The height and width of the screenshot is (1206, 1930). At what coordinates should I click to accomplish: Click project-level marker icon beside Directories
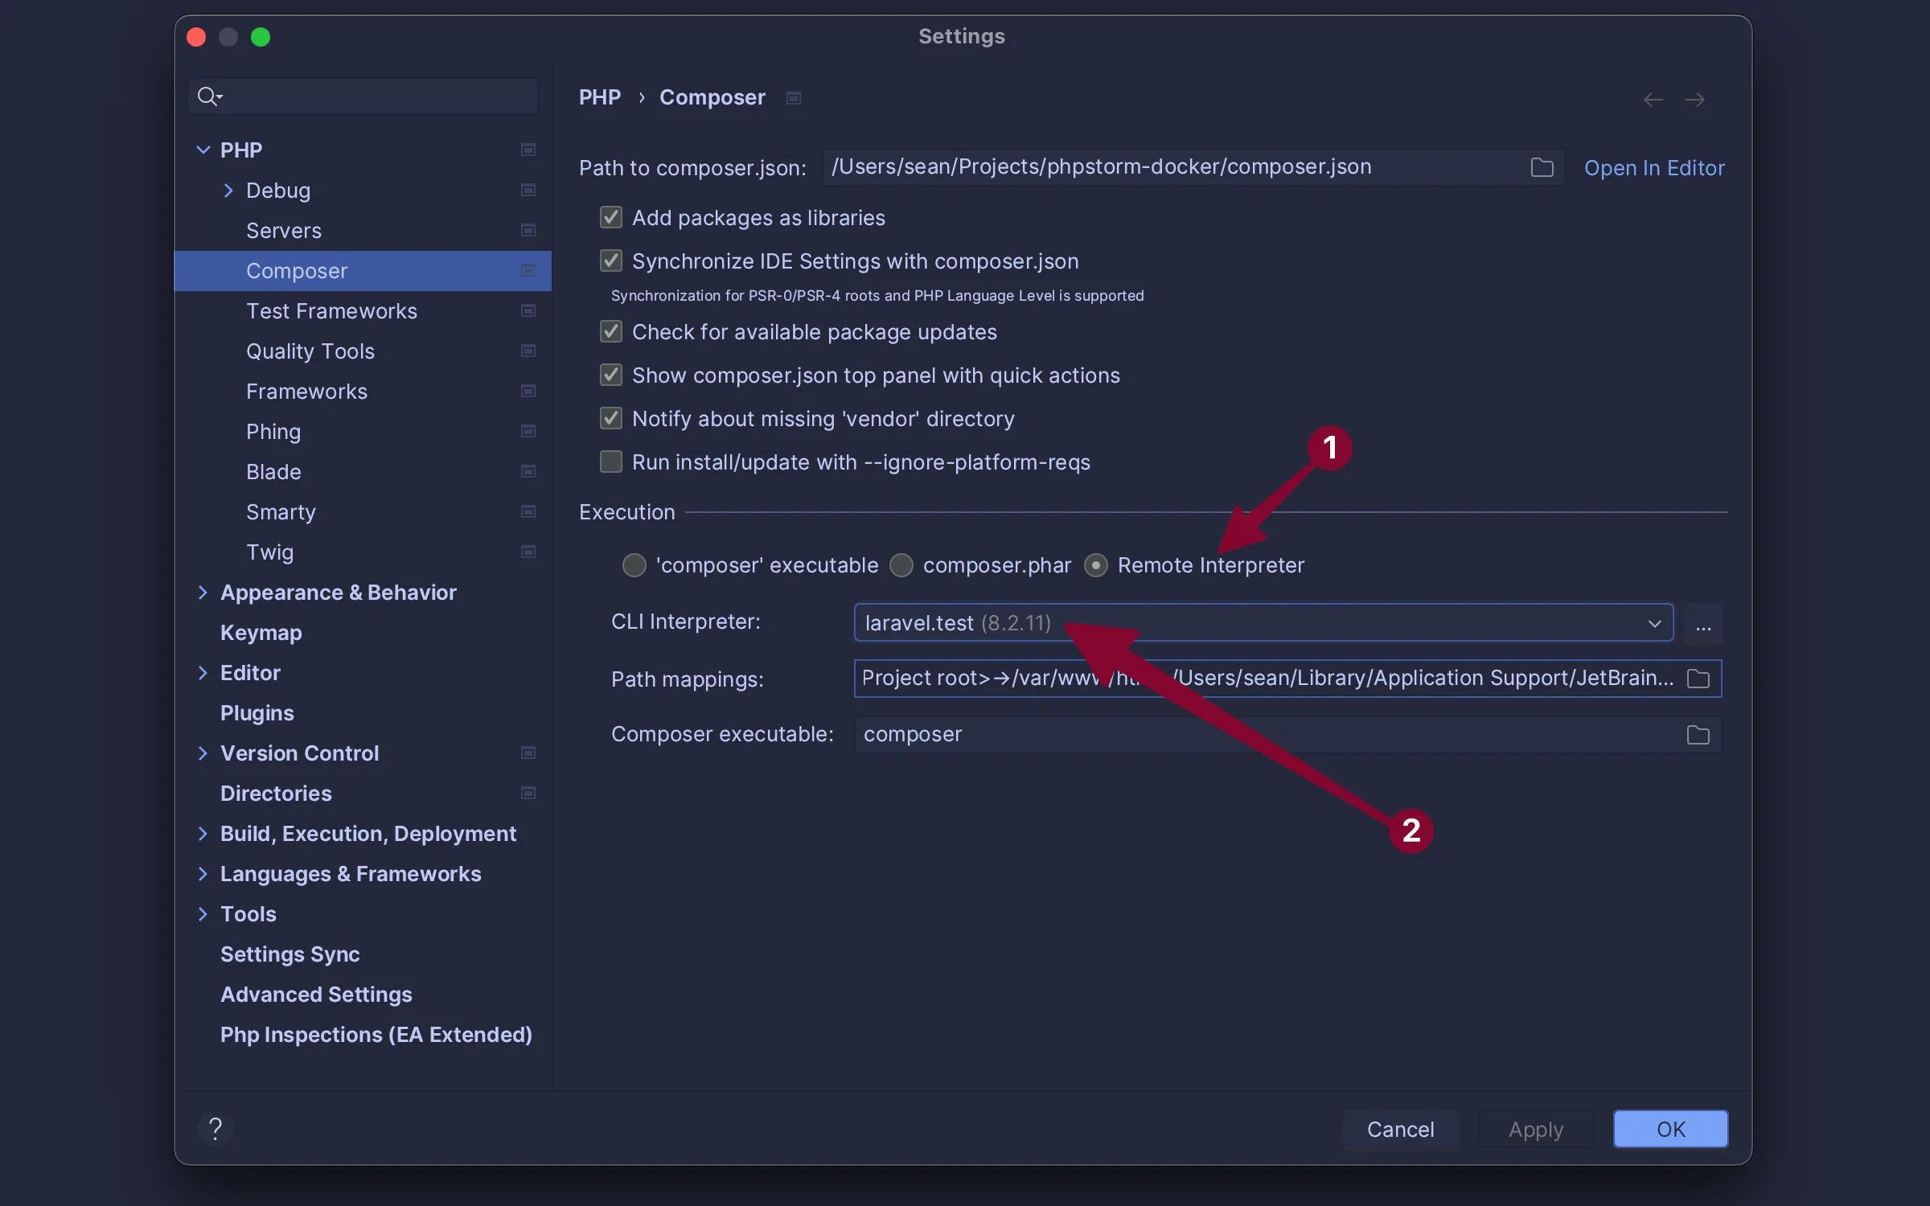pyautogui.click(x=528, y=793)
